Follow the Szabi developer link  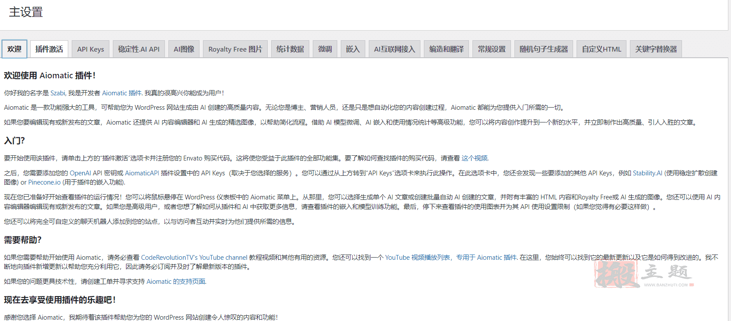[x=58, y=93]
